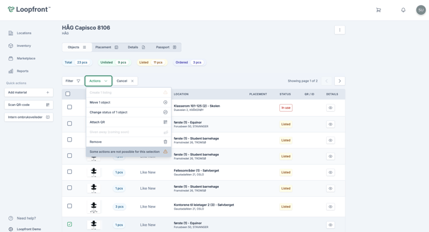
Task: Open the Filter button
Action: (73, 81)
